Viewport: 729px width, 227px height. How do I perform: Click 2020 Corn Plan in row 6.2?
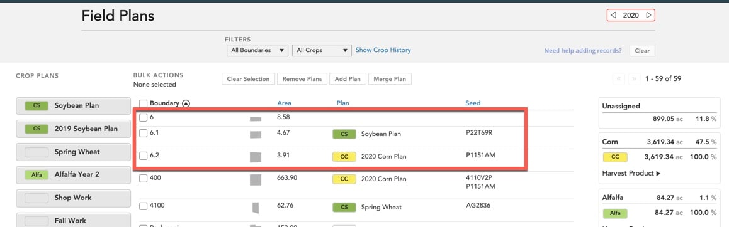click(x=383, y=157)
